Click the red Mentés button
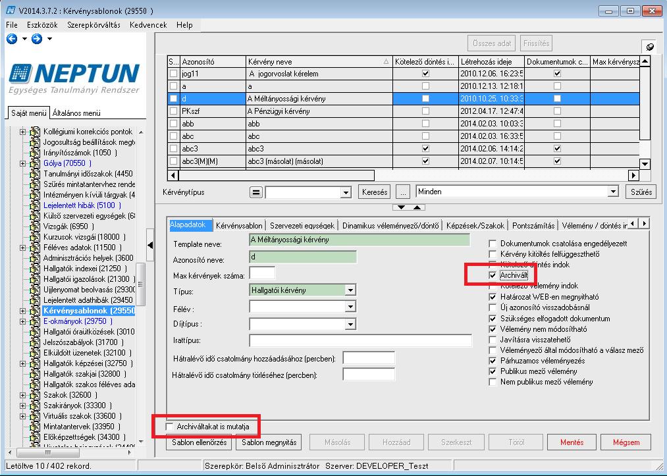This screenshot has width=667, height=476. click(572, 442)
